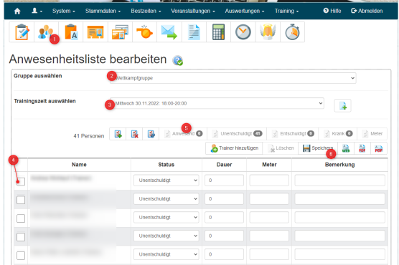Tick the checkbox in the first person row
Image resolution: width=399 pixels, height=265 pixels.
coord(21,181)
